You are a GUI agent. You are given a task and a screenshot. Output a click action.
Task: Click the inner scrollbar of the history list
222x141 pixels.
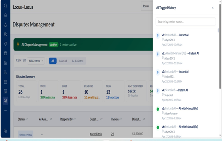(x=218, y=31)
